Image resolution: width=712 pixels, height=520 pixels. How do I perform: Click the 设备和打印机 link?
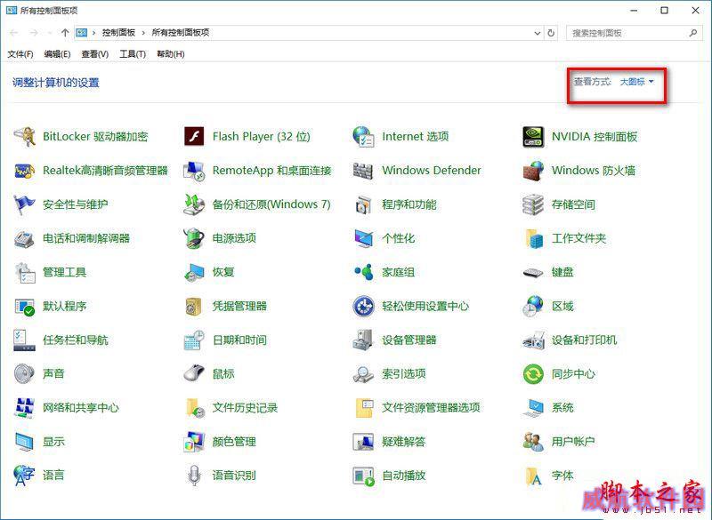pos(585,340)
